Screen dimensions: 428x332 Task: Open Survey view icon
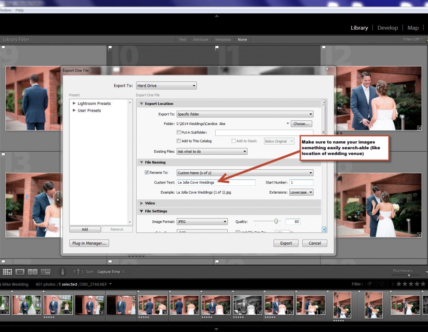pos(46,272)
